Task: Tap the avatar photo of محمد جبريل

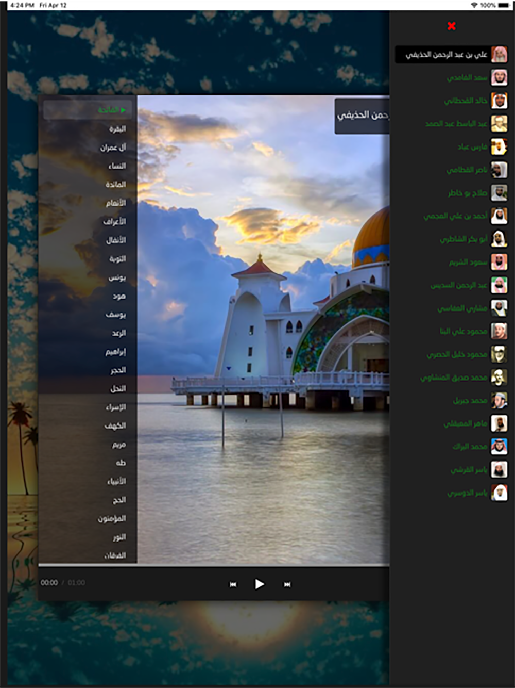Action: [x=499, y=400]
